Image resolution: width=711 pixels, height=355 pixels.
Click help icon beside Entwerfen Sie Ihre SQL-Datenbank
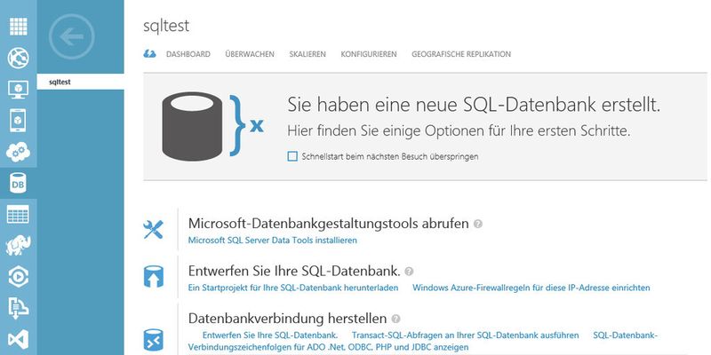tap(409, 272)
